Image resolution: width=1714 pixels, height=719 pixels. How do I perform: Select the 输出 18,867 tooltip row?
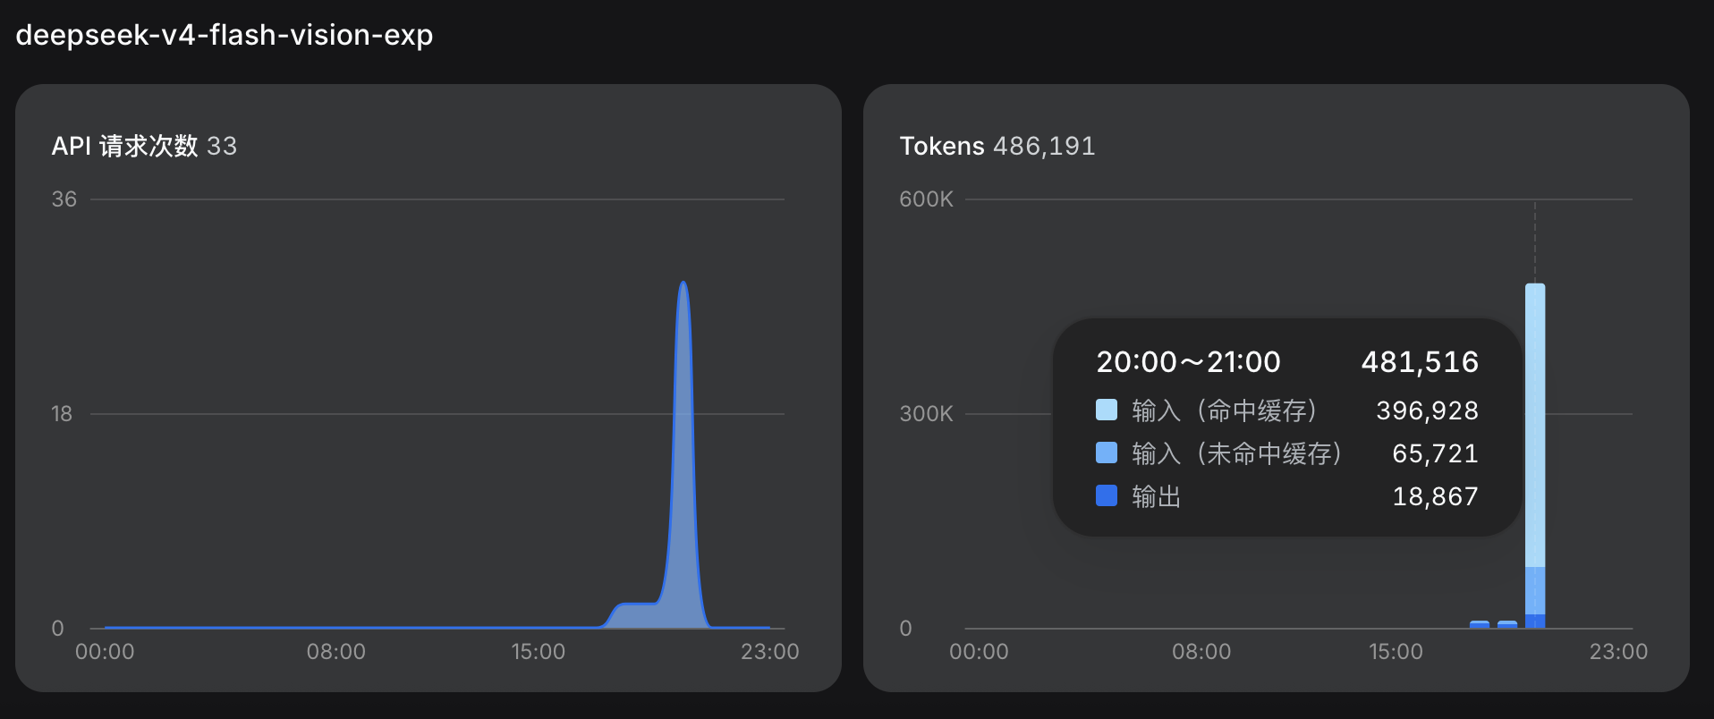(1287, 496)
